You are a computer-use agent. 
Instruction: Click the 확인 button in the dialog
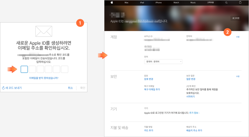click(83, 88)
